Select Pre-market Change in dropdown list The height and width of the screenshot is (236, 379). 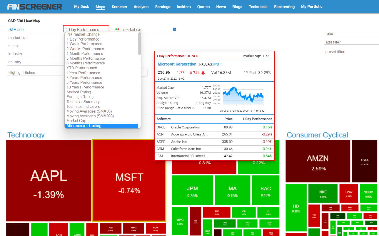pos(102,34)
